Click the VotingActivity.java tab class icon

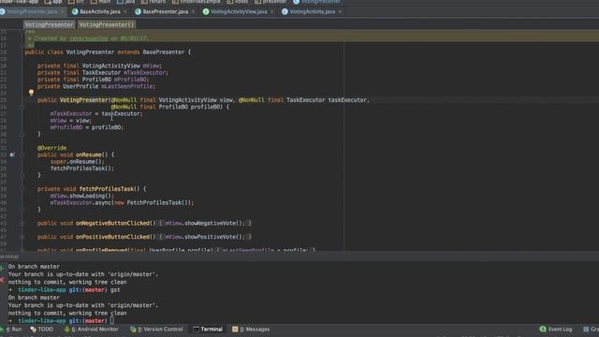[285, 11]
